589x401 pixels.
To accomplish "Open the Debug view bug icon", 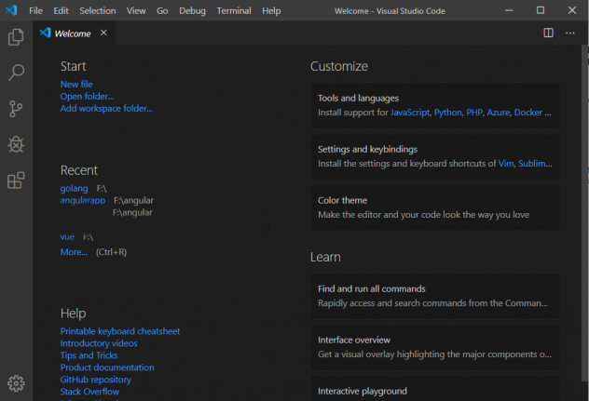I will (x=16, y=144).
